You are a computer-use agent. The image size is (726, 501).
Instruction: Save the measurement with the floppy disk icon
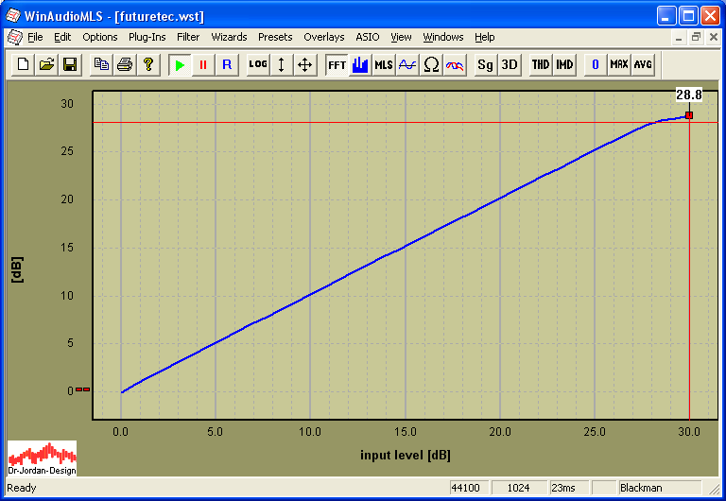click(x=69, y=64)
